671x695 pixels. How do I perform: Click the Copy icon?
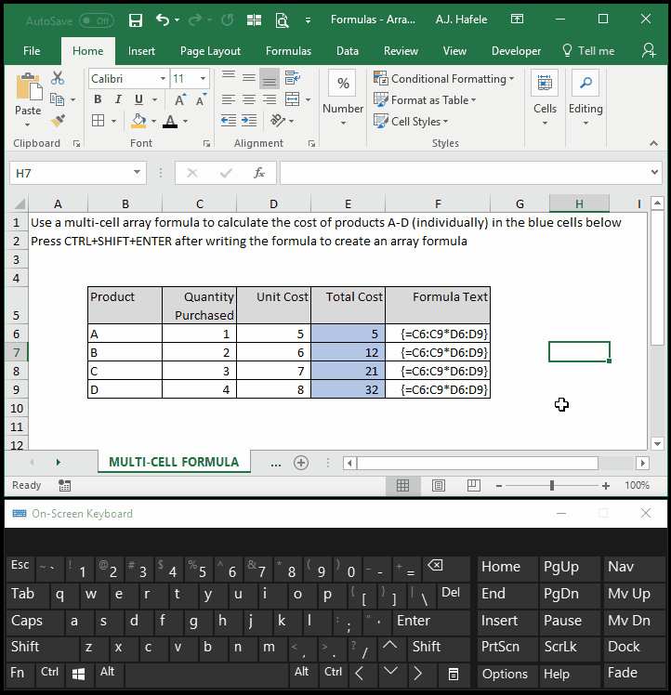tap(57, 99)
